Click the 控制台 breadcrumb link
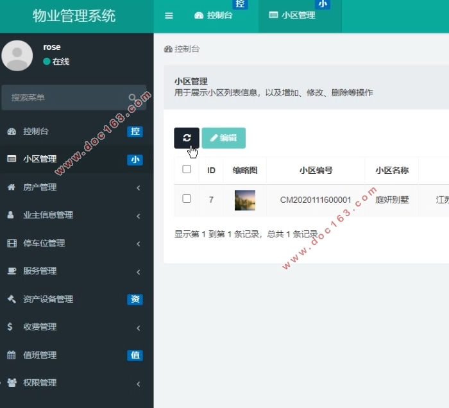The image size is (449, 408). tap(182, 49)
